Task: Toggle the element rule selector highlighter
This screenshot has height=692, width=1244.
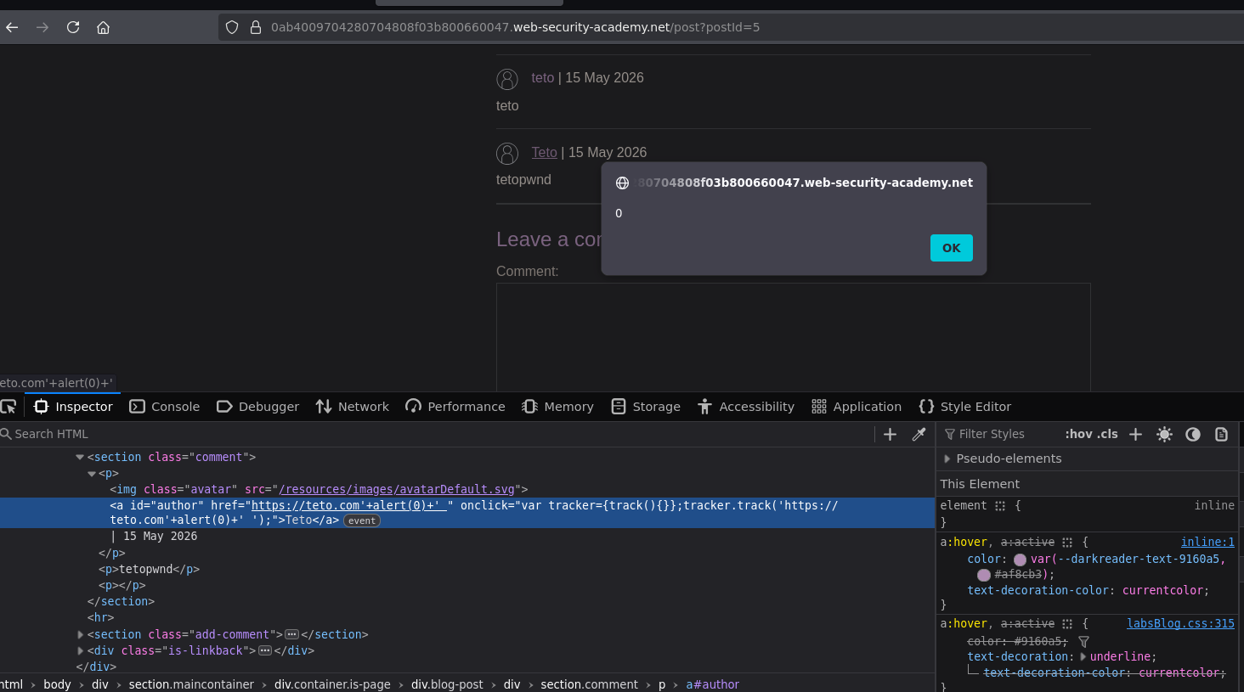Action: [1000, 505]
